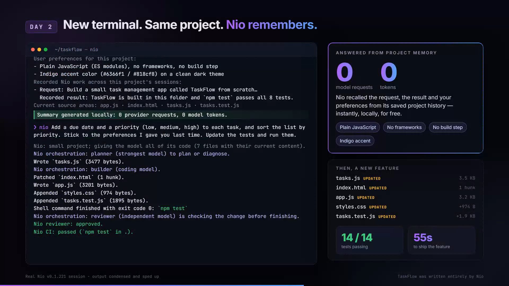This screenshot has height=286, width=509.
Task: Click the Appended `tasks.test.js` (1895 bytes) line
Action: coord(91,201)
